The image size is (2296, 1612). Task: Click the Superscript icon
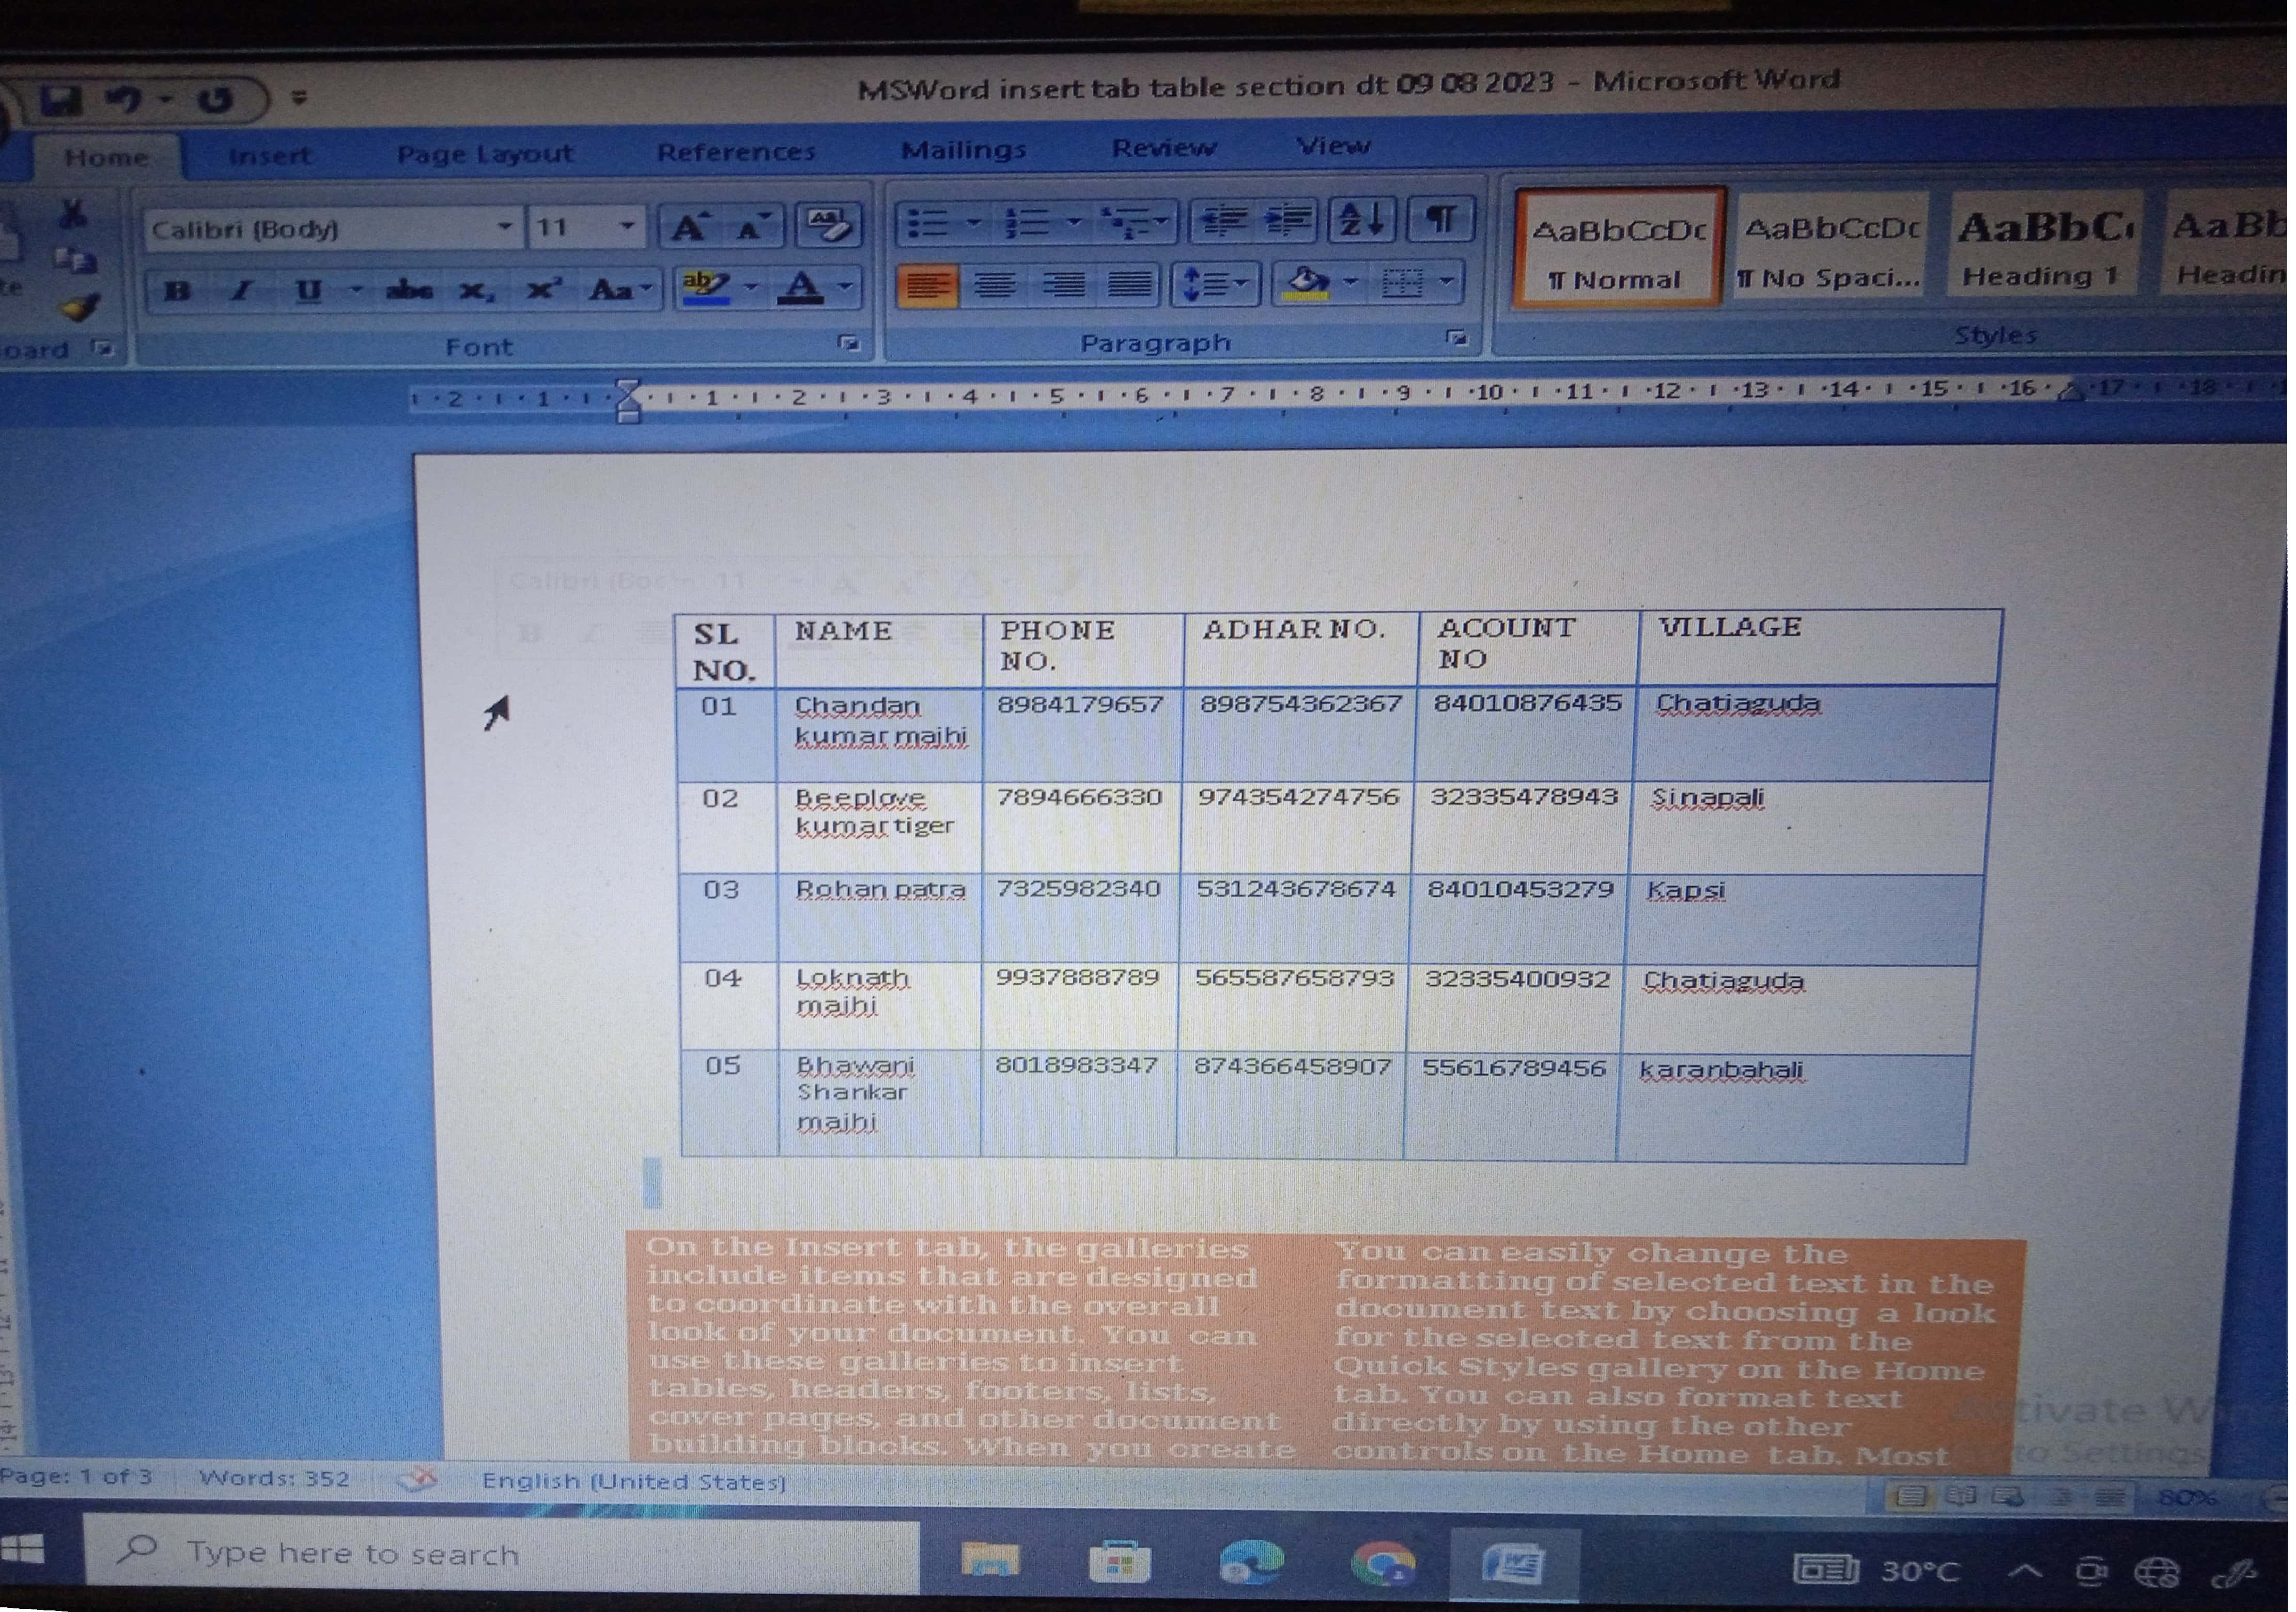543,291
